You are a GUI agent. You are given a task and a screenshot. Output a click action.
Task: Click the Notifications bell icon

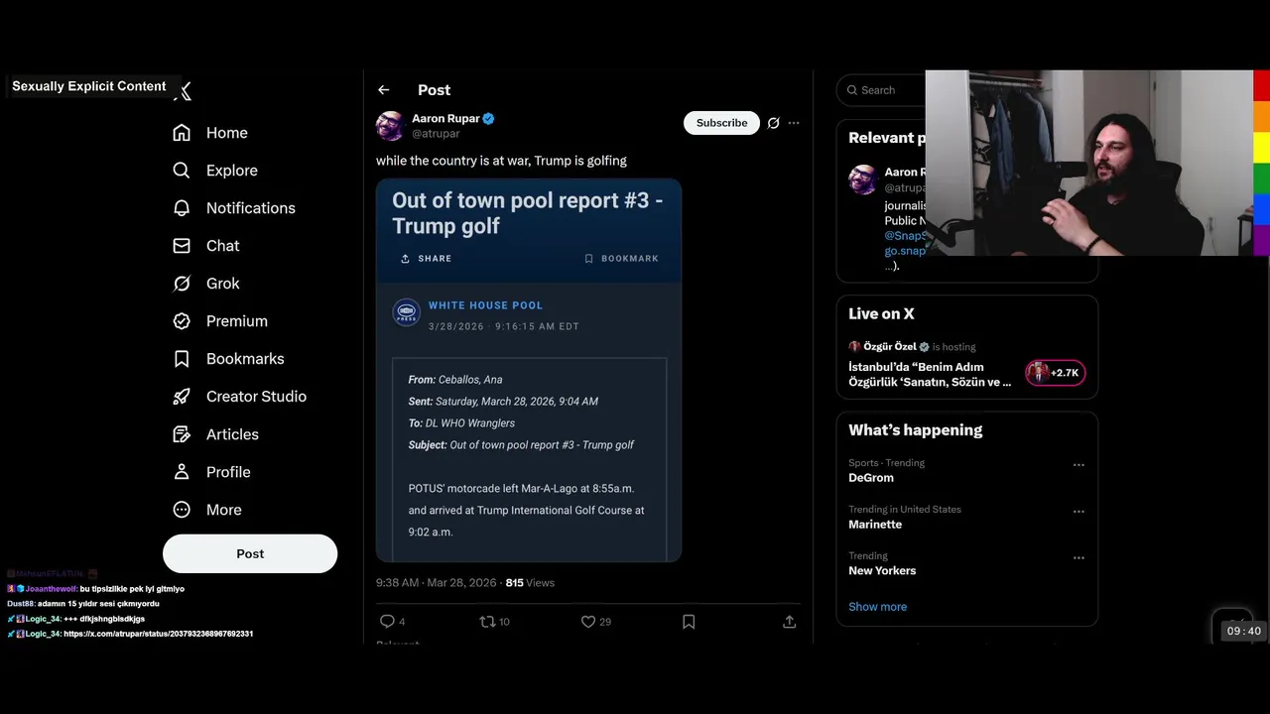182,208
